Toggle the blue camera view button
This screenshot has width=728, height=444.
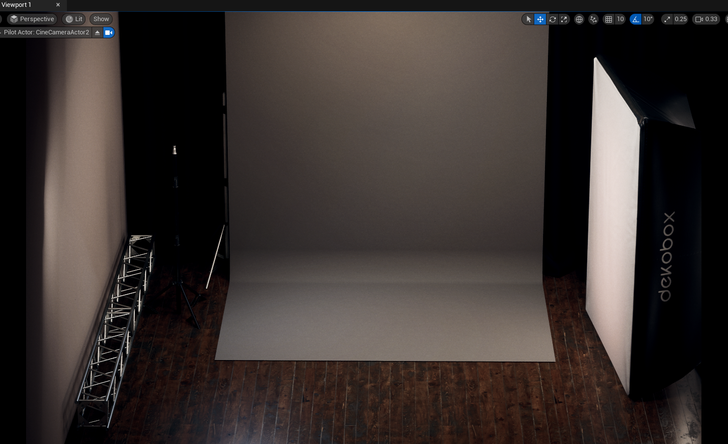(109, 32)
